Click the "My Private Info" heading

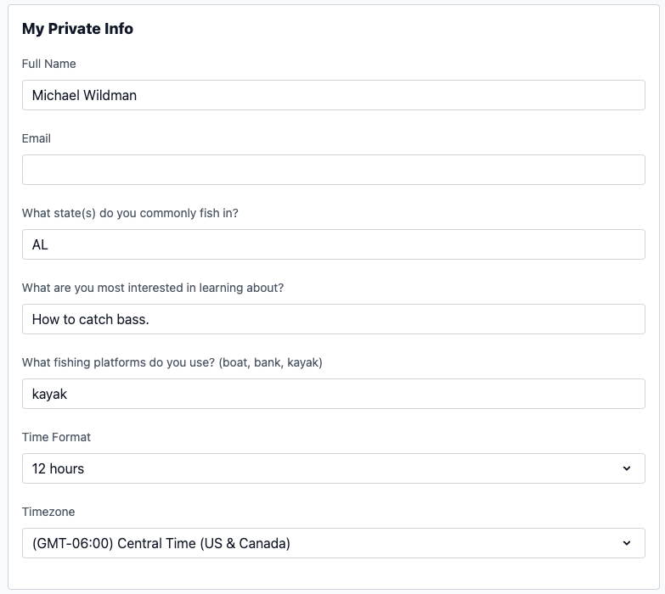pyautogui.click(x=77, y=29)
